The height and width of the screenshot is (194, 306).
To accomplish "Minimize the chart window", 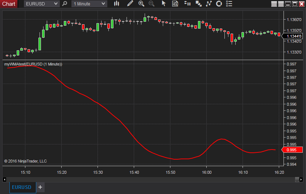I will [x=288, y=4].
